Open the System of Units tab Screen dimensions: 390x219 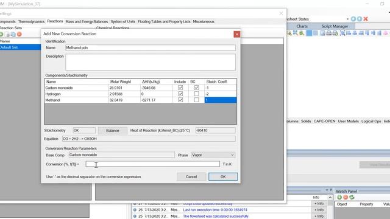pos(123,22)
